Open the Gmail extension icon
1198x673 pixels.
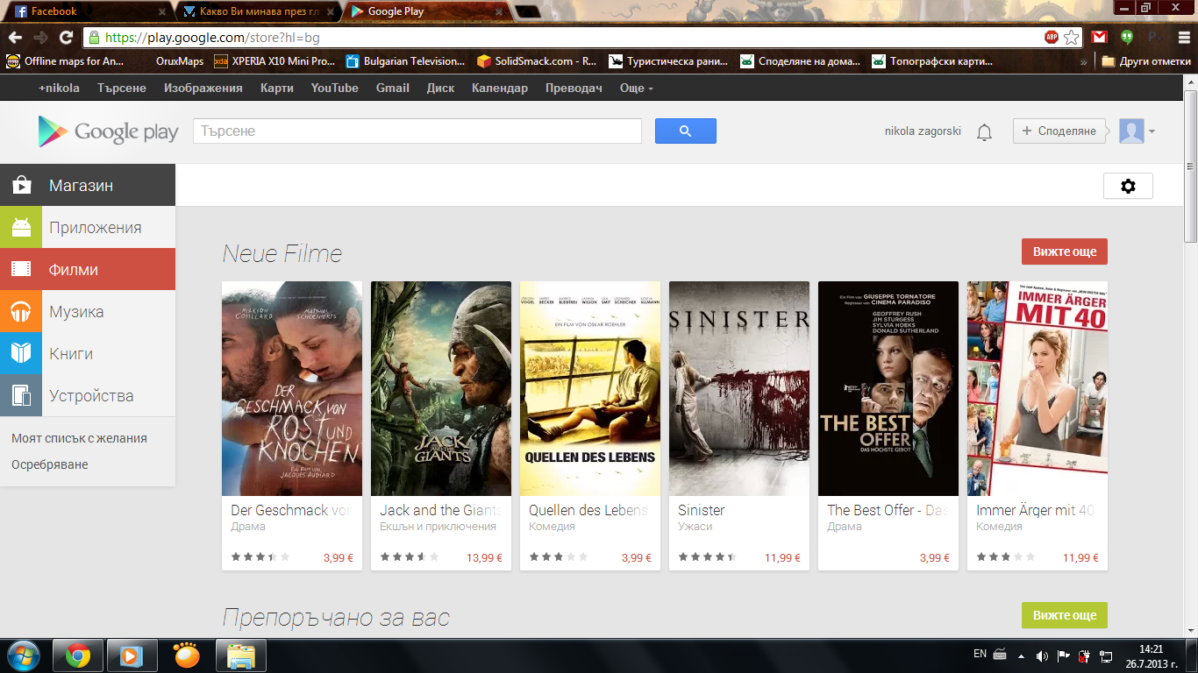click(x=1099, y=38)
